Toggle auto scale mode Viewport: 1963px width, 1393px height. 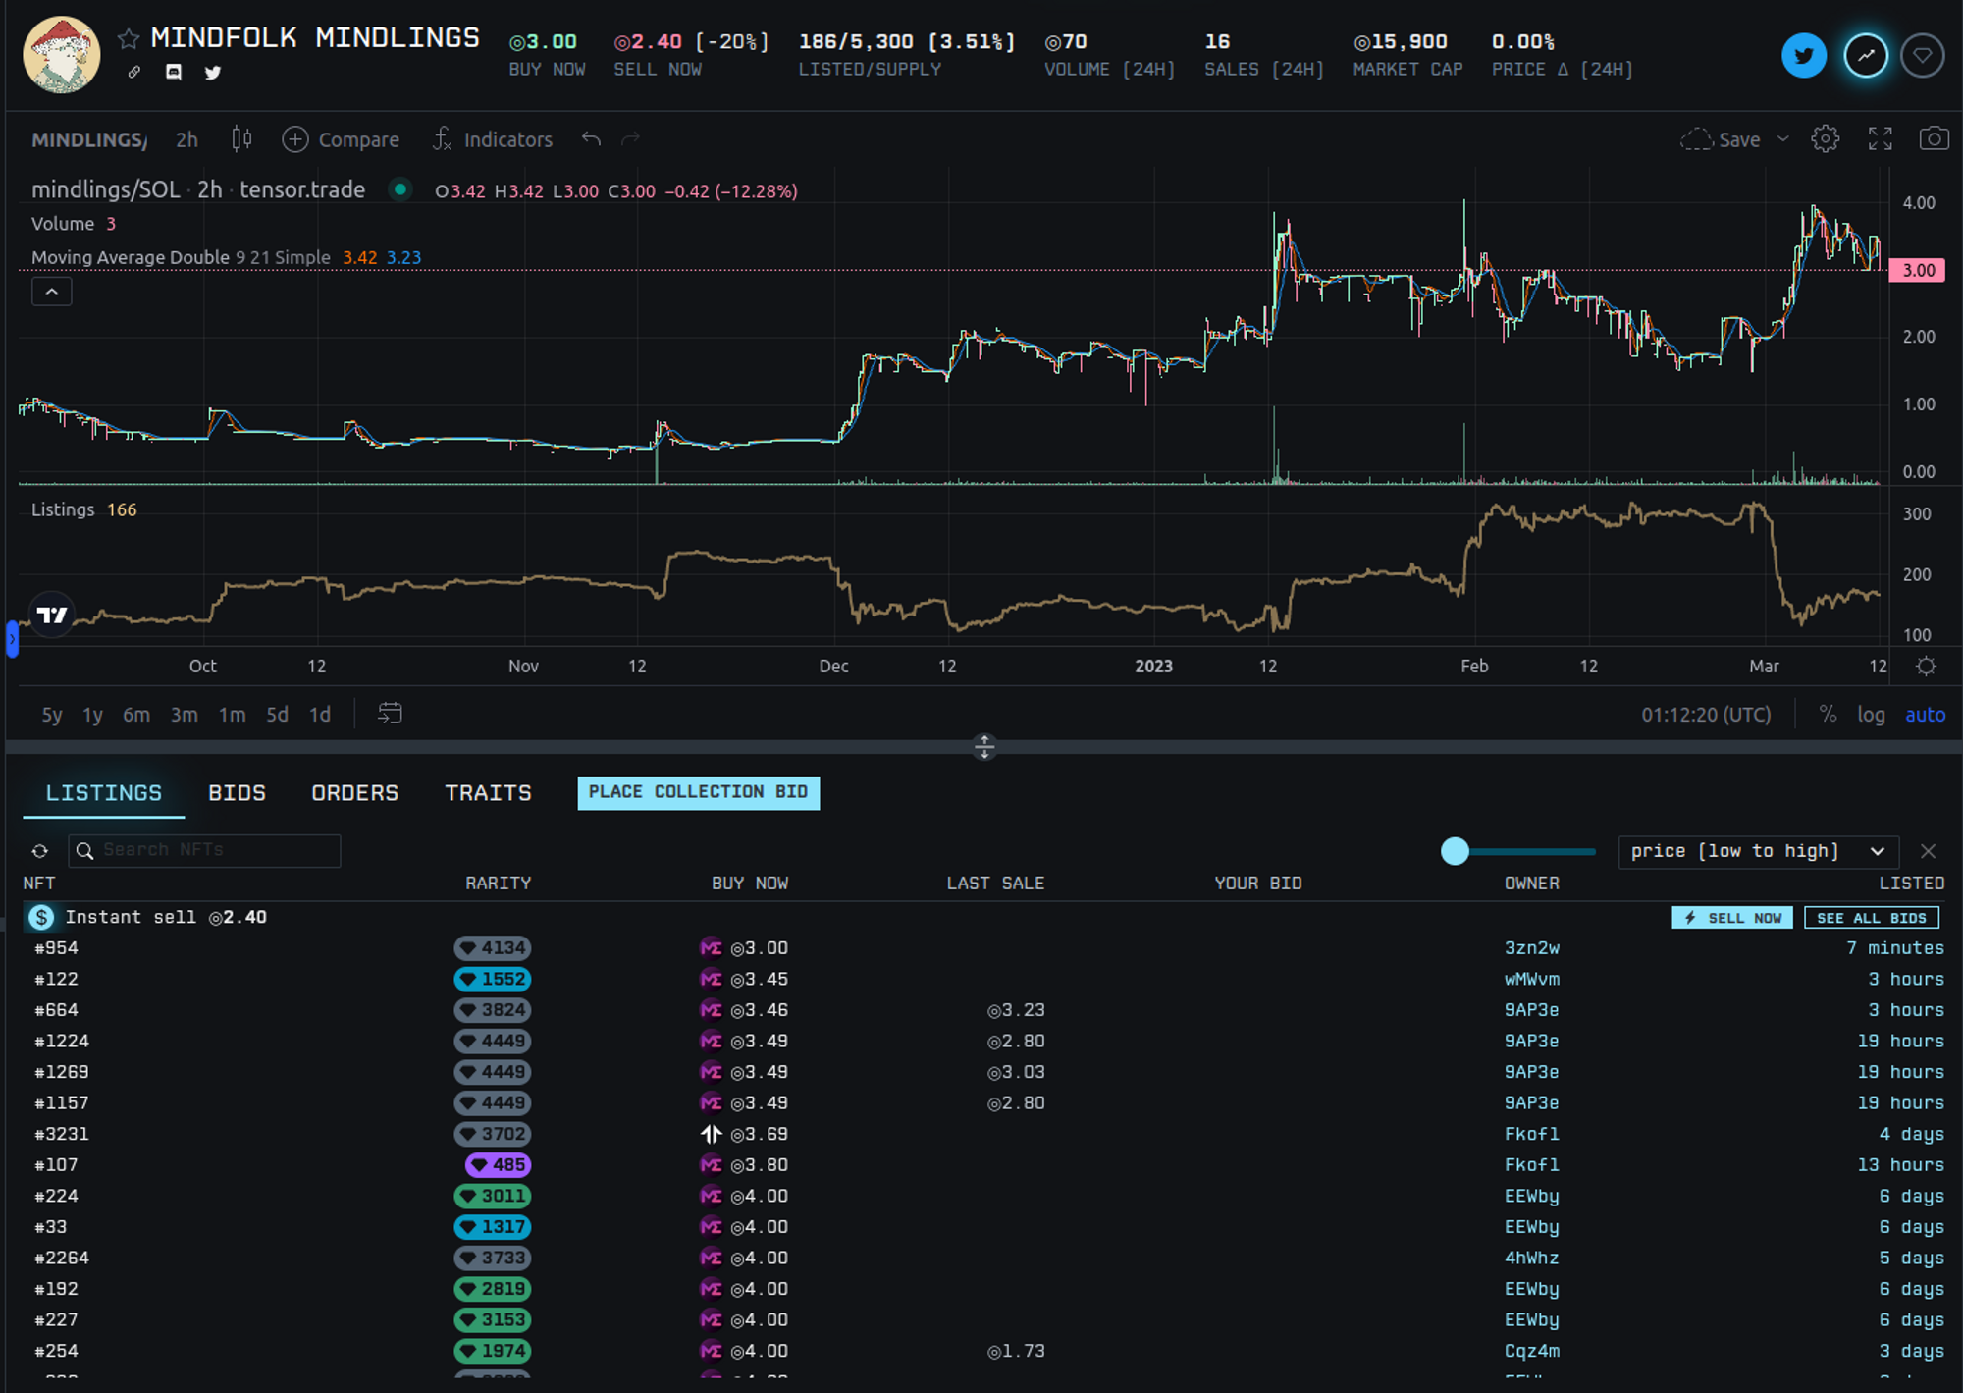[x=1925, y=715]
